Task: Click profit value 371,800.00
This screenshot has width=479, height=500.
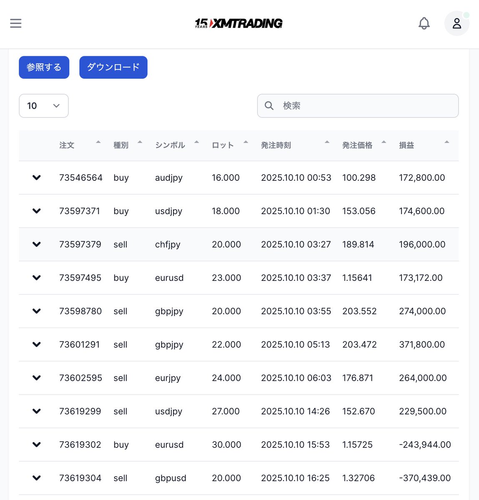Action: tap(422, 344)
